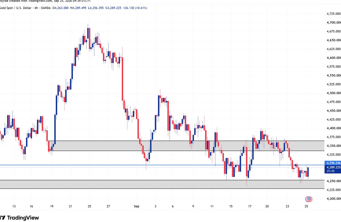Click the open value O4,263.080
Image resolution: width=341 pixels, height=222 pixels.
coord(61,8)
